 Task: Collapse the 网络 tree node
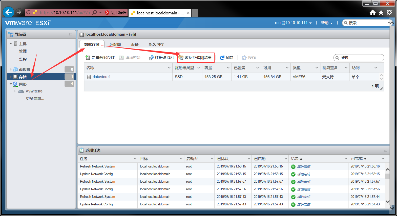click(x=11, y=84)
